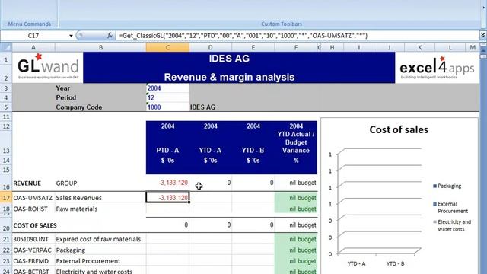Click the PTD - A column heading
487x274 pixels.
tap(167, 151)
